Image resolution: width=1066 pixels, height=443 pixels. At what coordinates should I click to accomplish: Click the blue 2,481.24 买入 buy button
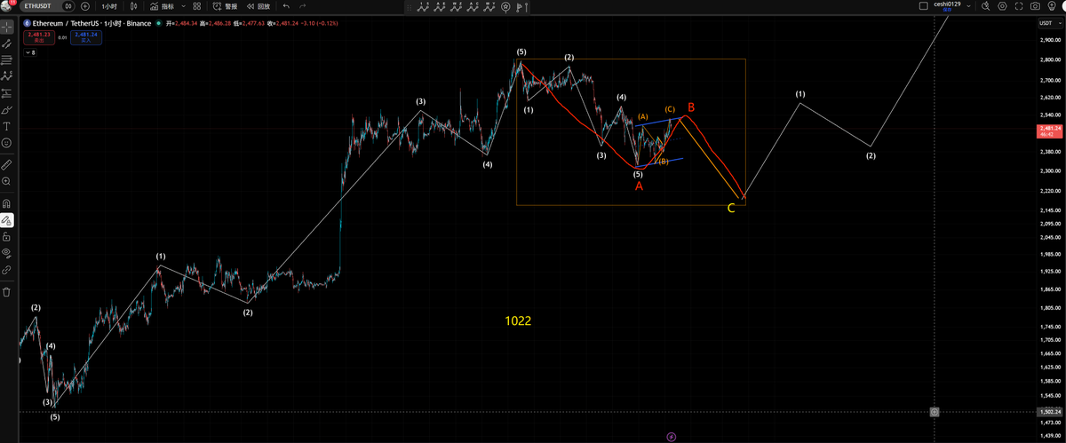click(x=86, y=37)
